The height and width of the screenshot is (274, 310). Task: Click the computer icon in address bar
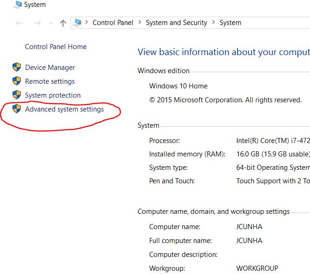[x=77, y=23]
